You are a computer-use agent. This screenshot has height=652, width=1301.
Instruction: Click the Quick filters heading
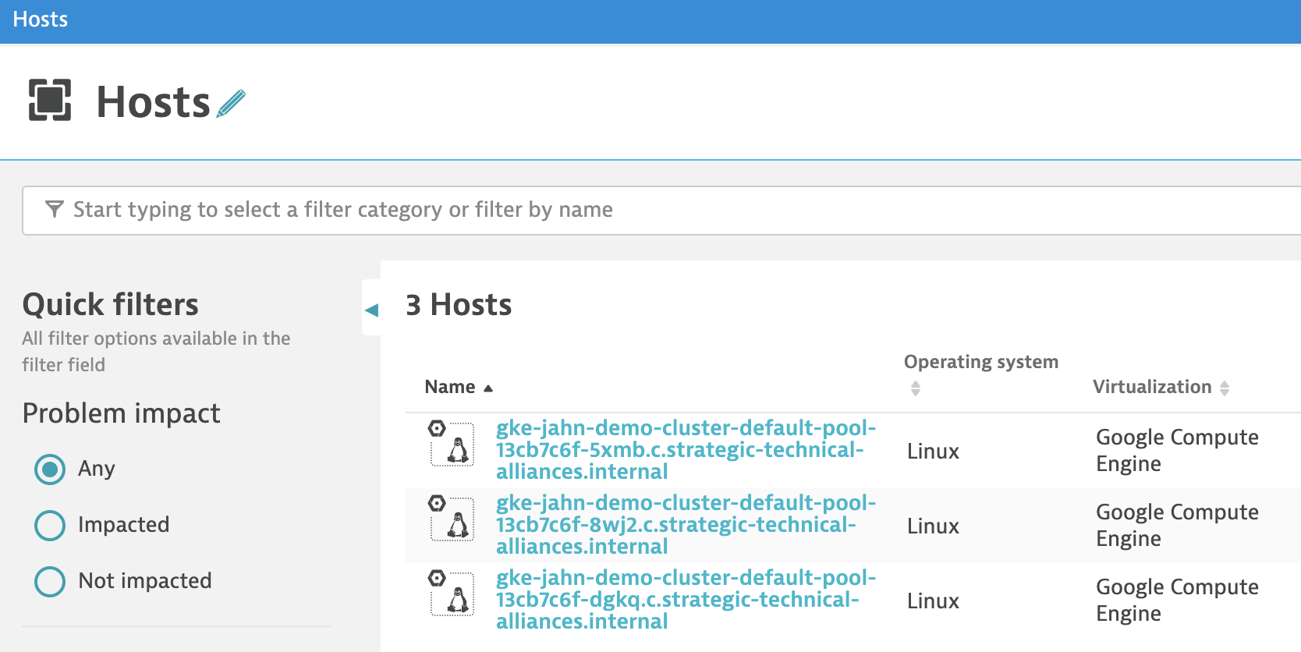click(x=111, y=304)
